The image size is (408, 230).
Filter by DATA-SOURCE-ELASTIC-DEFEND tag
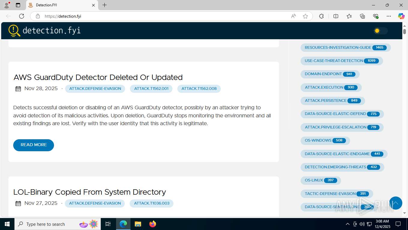[342, 114]
